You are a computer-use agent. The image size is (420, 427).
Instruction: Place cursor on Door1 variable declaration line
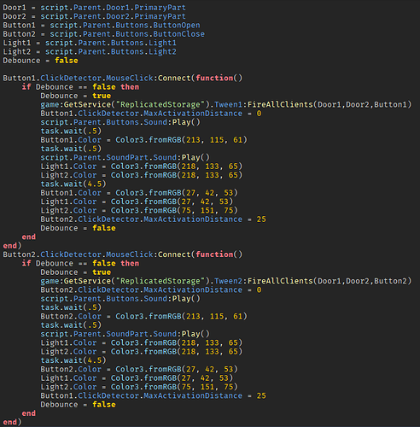point(94,8)
